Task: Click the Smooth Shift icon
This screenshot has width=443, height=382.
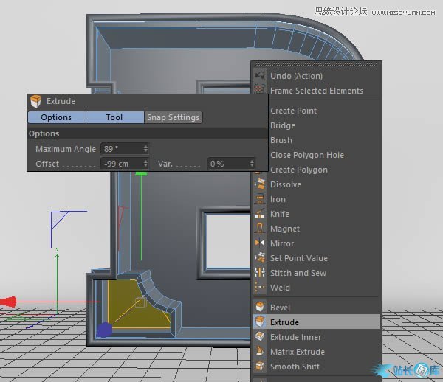Action: [260, 367]
